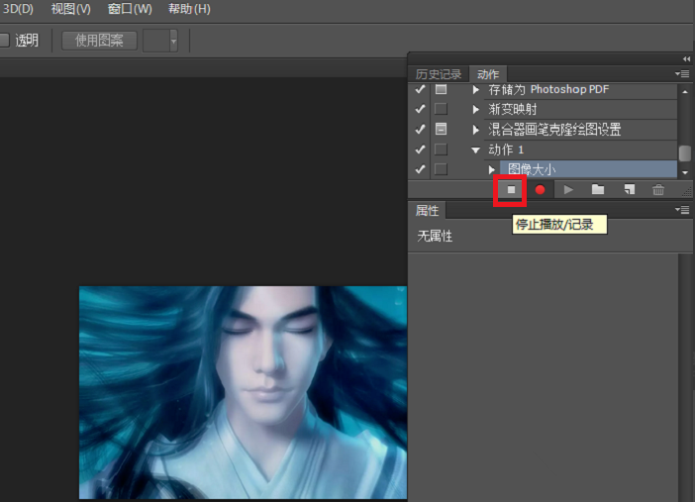Viewport: 695px width, 502px height.
Task: Toggle dialog box for 存储为 Photoshop PDF
Action: pos(441,89)
